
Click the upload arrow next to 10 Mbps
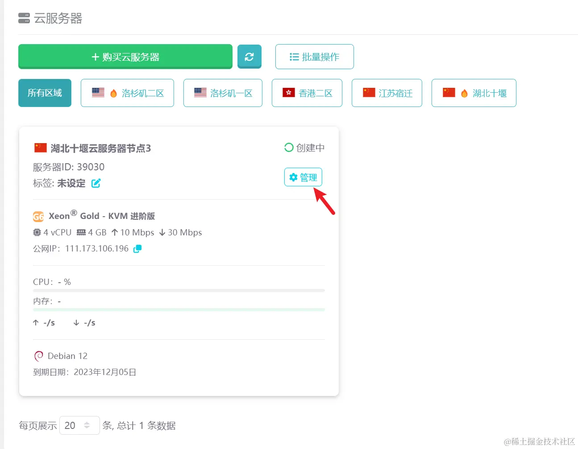(115, 232)
